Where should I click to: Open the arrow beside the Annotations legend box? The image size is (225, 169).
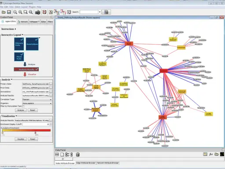[40, 38]
